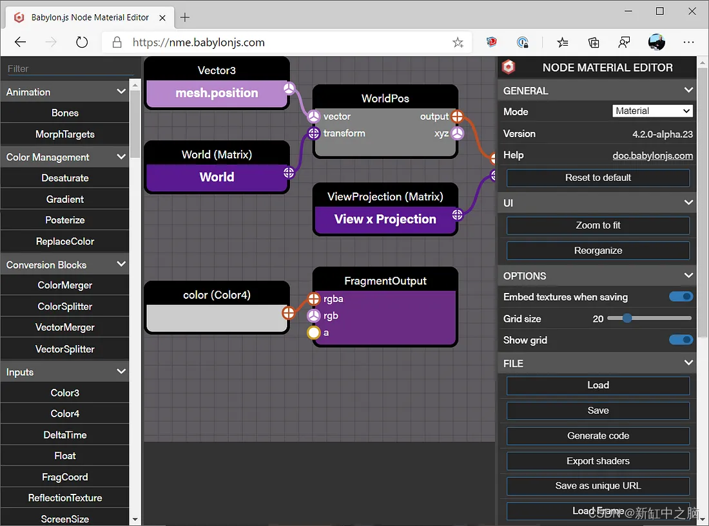Click the FragmentOutput rgba input port
The height and width of the screenshot is (526, 709).
coord(314,299)
